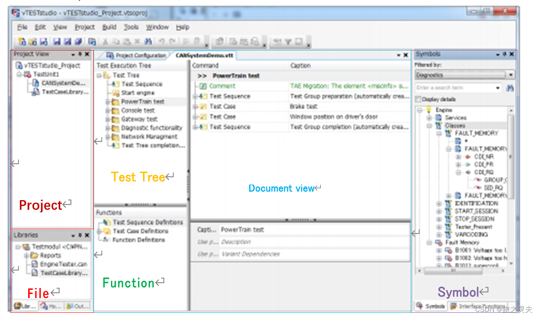Screen dimensions: 539x317
Task: Click the EngineTester.can file icon
Action: coord(35,264)
